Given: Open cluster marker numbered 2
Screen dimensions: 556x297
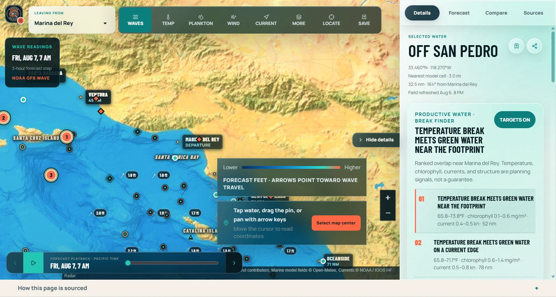Looking at the screenshot, I should coord(3,118).
